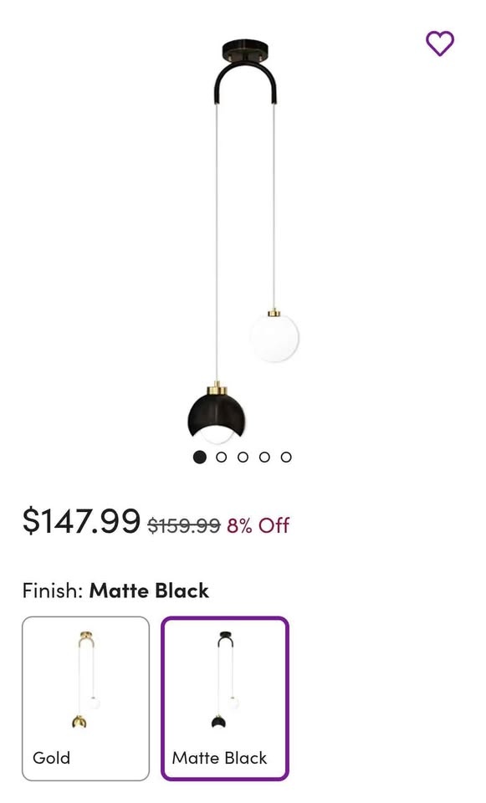Go to the fifth image dot
Screen dimensions: 486x803
[286, 457]
